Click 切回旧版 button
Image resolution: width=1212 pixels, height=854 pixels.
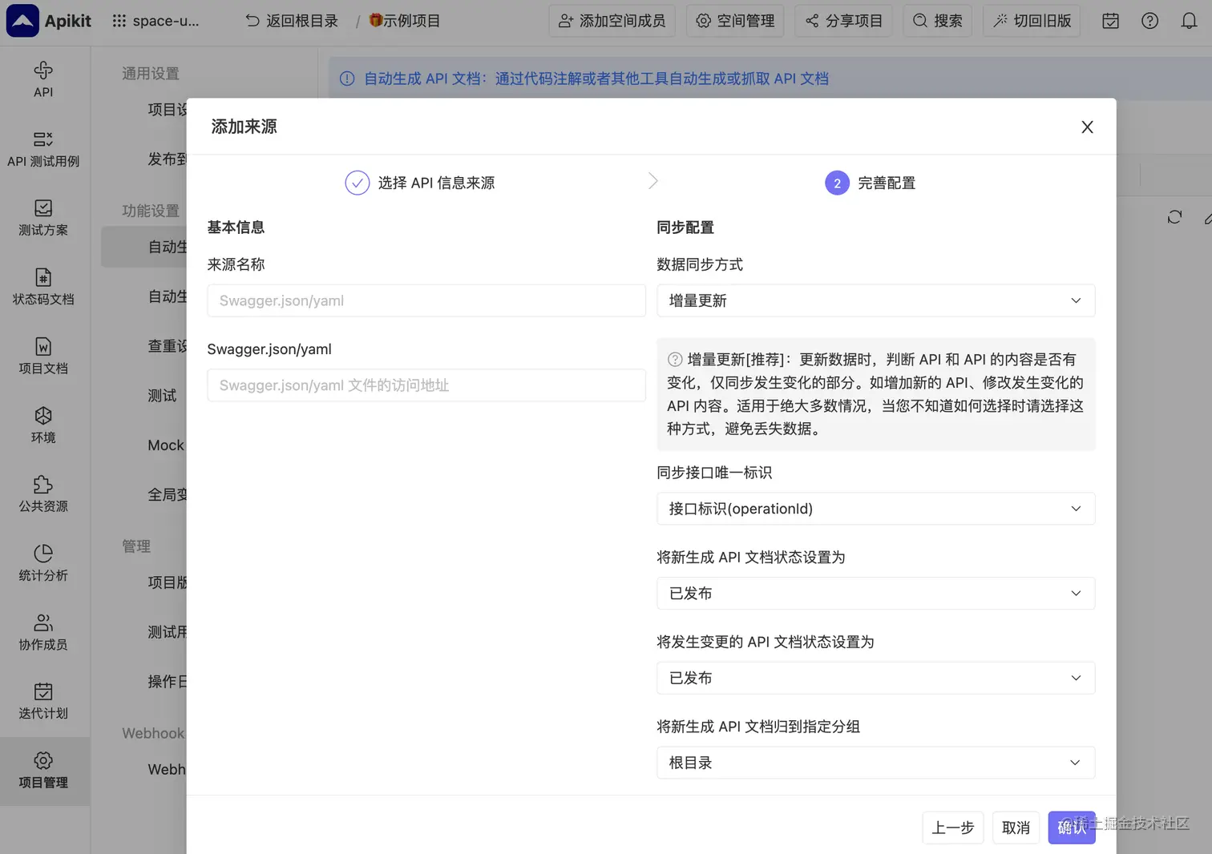tap(1032, 21)
